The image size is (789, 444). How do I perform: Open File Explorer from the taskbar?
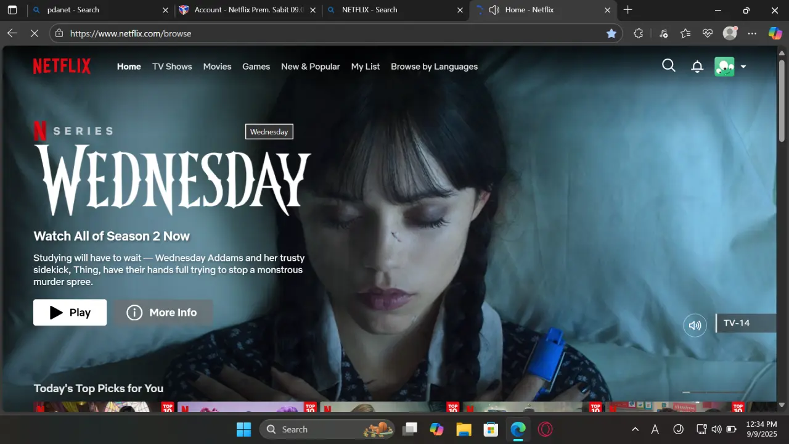coord(464,429)
